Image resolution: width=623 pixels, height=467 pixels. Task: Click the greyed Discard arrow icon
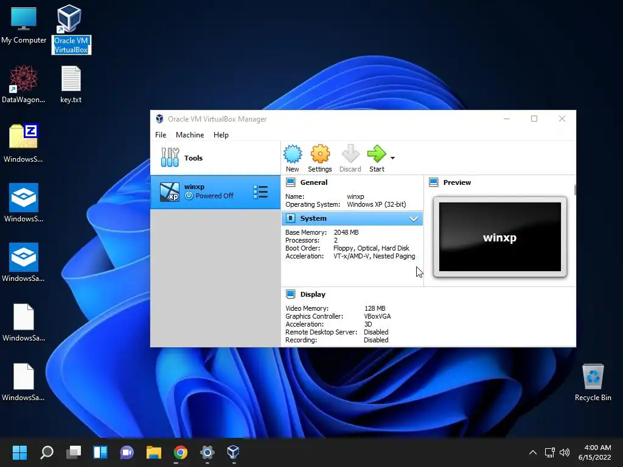point(350,158)
